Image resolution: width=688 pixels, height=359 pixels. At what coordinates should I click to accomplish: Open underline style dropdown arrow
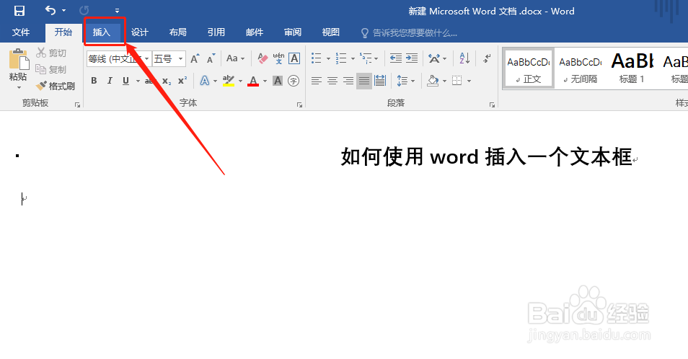[138, 81]
